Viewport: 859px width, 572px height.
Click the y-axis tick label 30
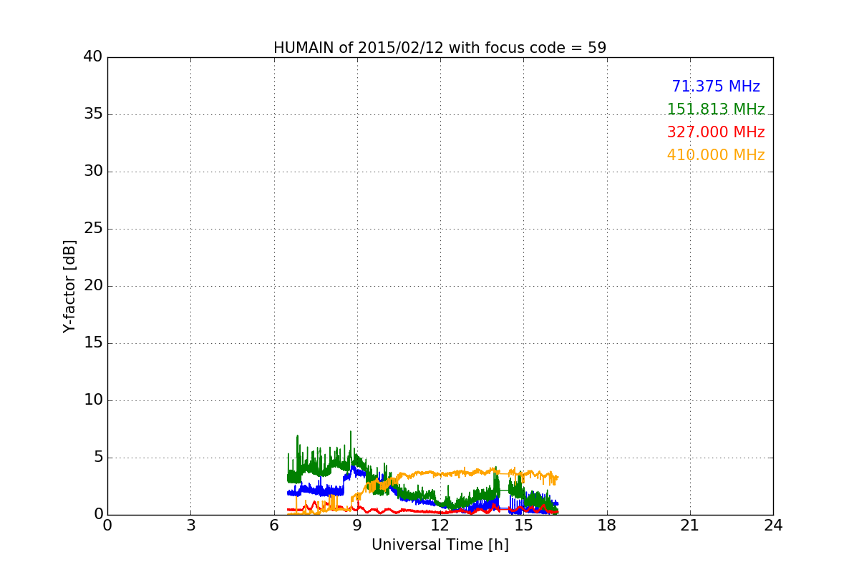(93, 172)
